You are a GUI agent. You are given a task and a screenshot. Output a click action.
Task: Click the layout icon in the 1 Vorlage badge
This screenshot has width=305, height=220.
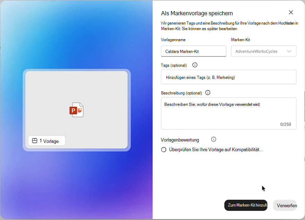point(35,140)
